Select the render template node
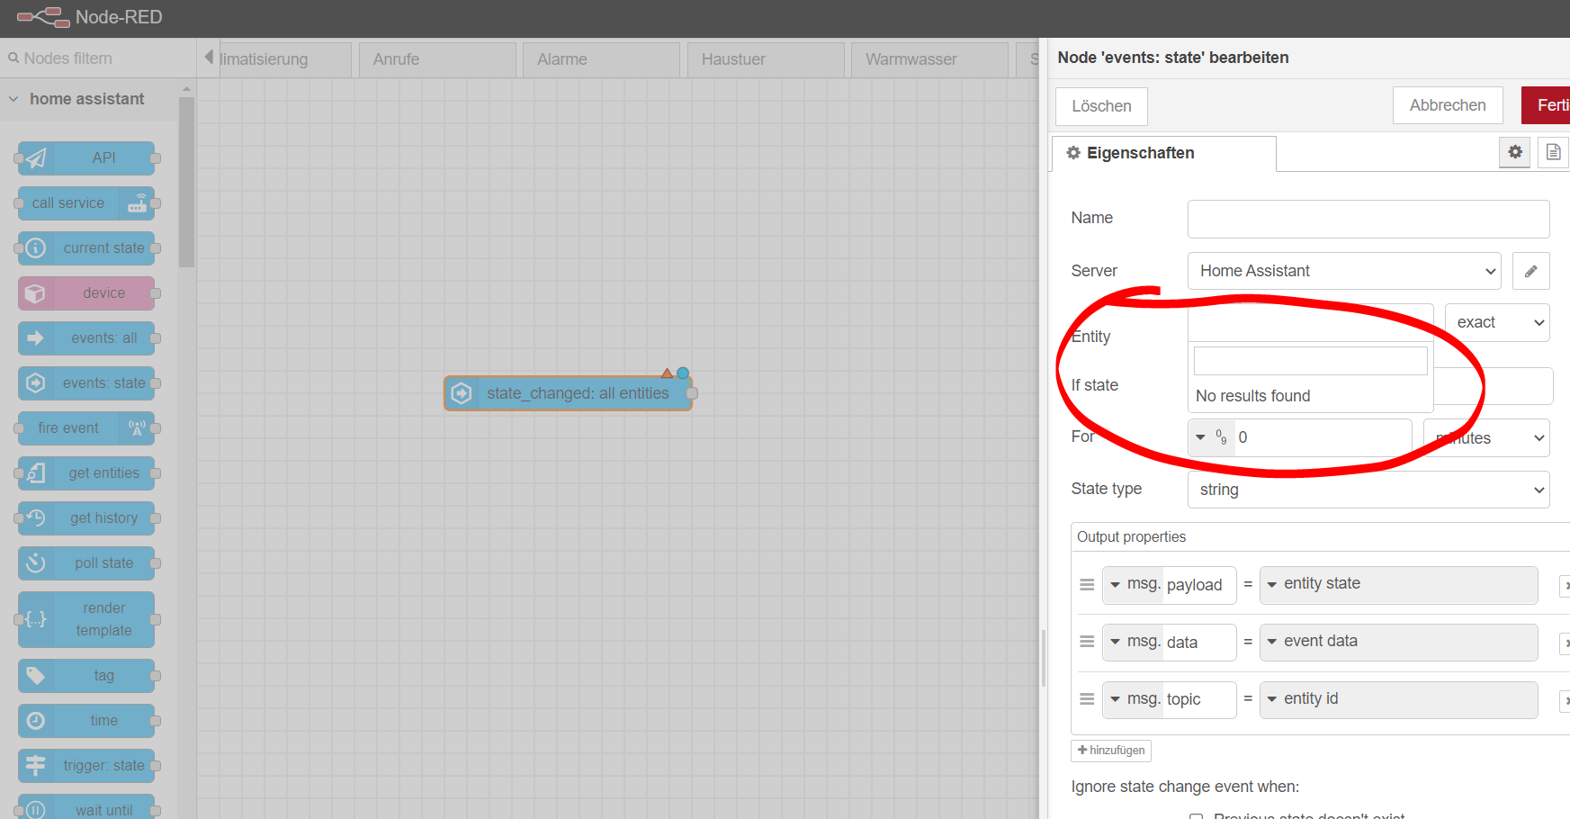The image size is (1570, 819). pyautogui.click(x=85, y=619)
